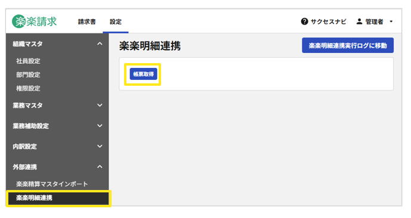Open the 管理者 account dropdown arrow
This screenshot has width=411, height=218.
pyautogui.click(x=391, y=21)
